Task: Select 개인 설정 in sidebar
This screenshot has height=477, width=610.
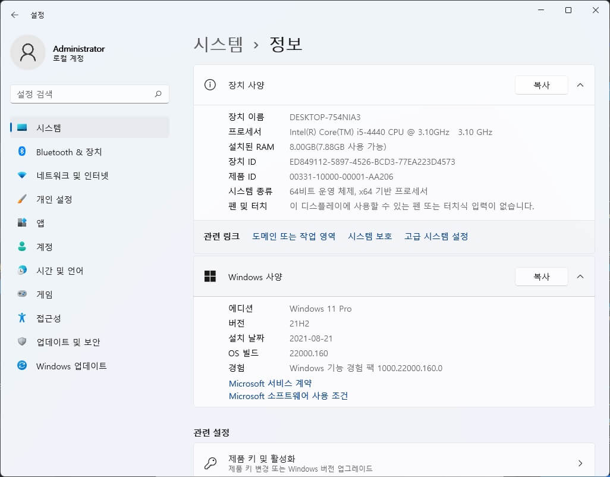Action: pyautogui.click(x=90, y=199)
